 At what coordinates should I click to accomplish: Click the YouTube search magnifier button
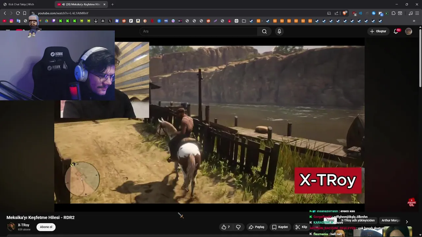click(x=264, y=31)
